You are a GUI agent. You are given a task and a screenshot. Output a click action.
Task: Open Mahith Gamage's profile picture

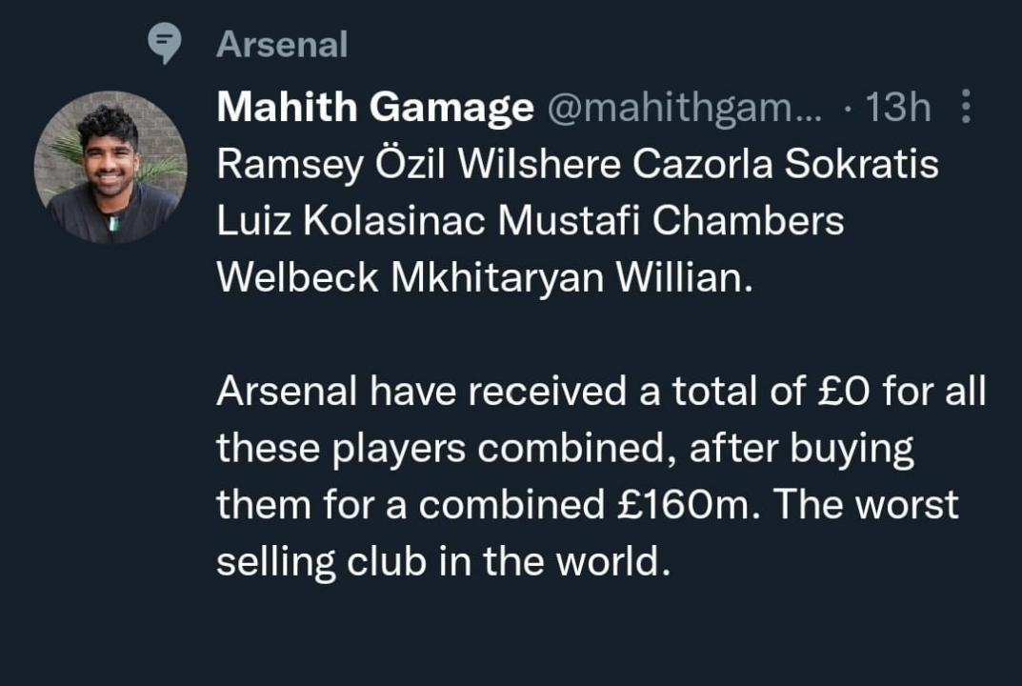pyautogui.click(x=110, y=168)
